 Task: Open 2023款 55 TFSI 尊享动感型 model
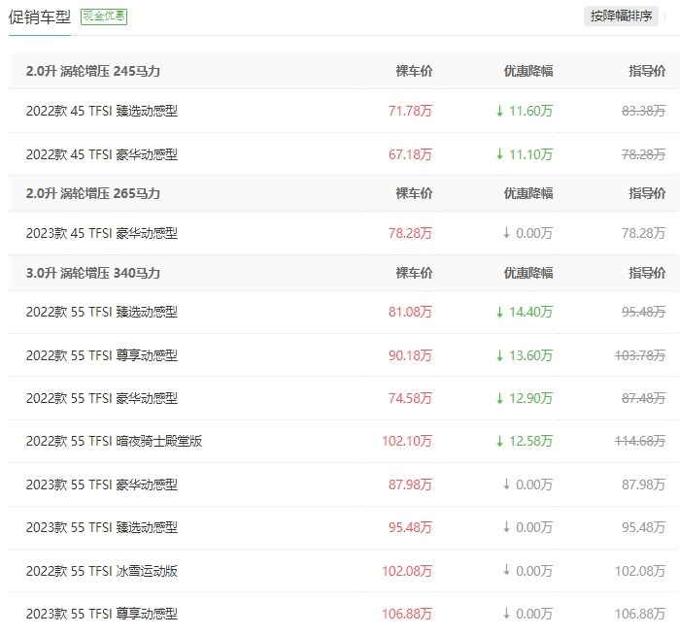tap(102, 614)
